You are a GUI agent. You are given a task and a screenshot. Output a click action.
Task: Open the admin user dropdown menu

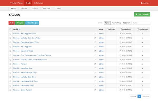click(146, 3)
